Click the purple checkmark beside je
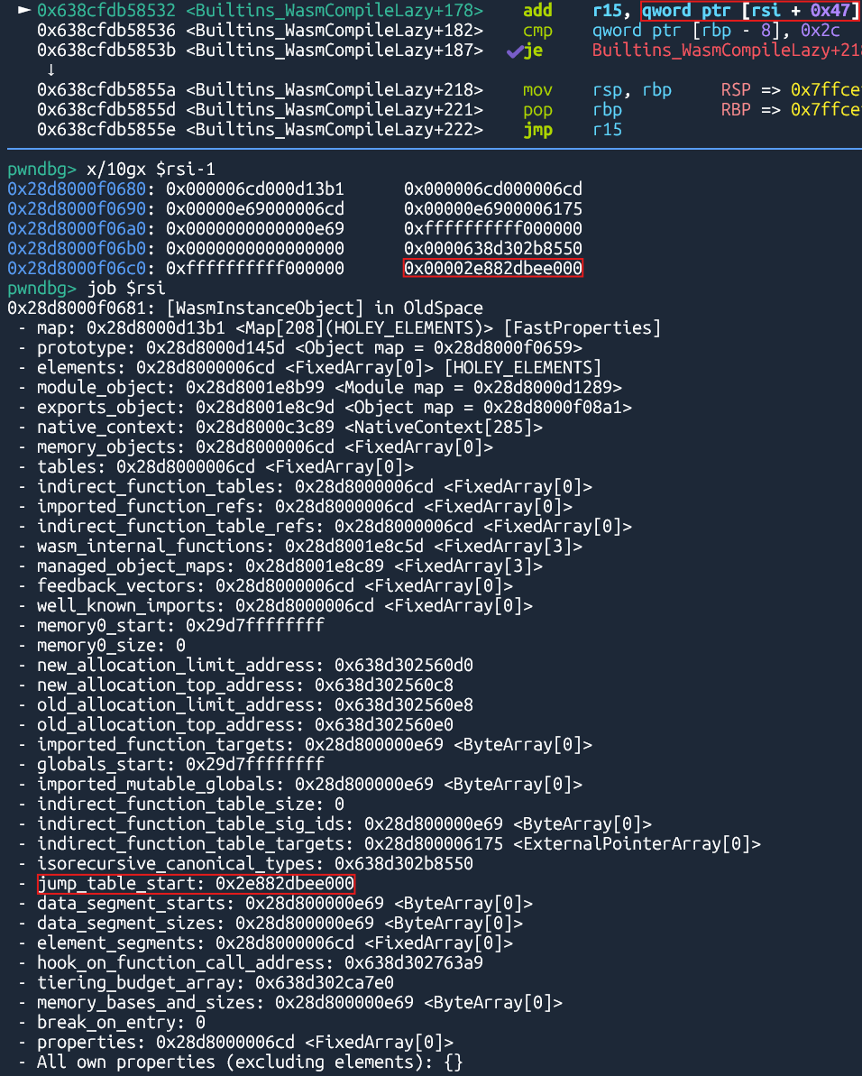The image size is (862, 1076). pos(513,51)
